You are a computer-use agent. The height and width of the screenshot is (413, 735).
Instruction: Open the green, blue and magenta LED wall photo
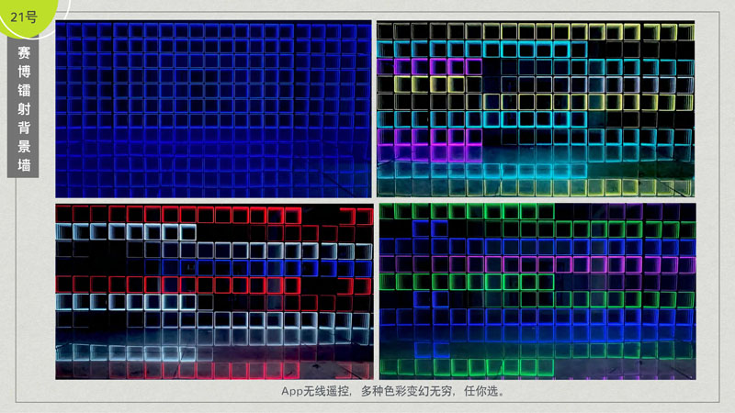click(537, 291)
